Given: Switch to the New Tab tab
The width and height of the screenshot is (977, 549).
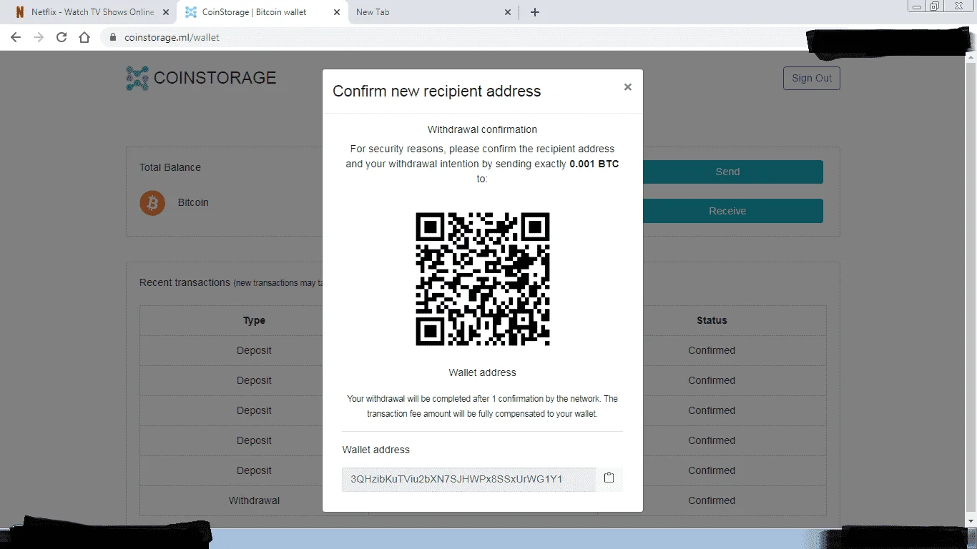Looking at the screenshot, I should click(x=434, y=12).
